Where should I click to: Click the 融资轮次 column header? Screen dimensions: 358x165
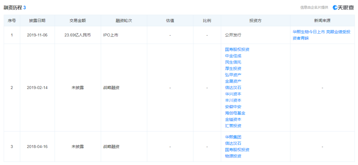pyautogui.click(x=124, y=21)
